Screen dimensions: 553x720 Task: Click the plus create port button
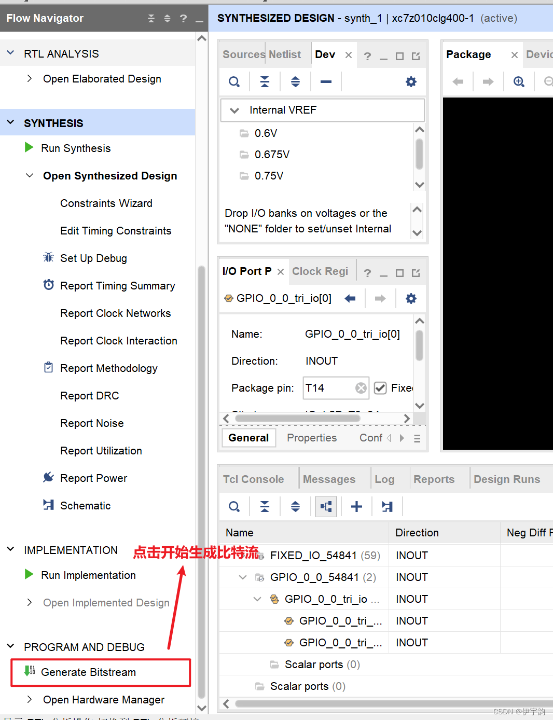(x=356, y=507)
